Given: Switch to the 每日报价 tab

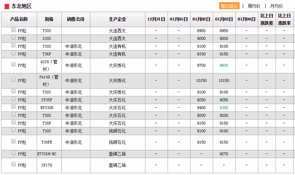Looking at the screenshot, I should coord(229,6).
